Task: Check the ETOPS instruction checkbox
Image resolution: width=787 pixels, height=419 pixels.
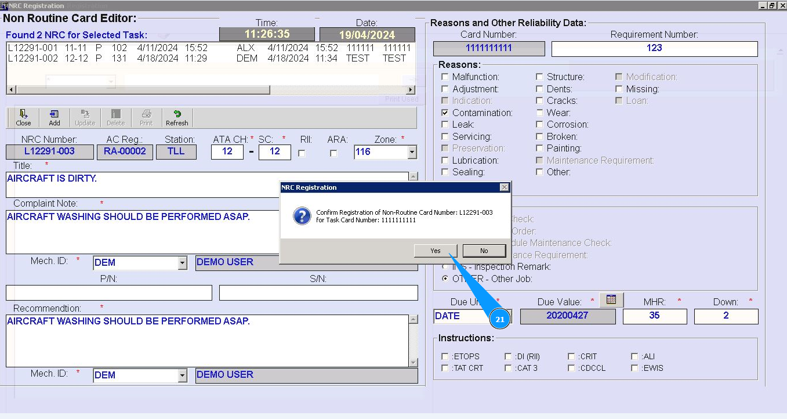Action: point(445,356)
